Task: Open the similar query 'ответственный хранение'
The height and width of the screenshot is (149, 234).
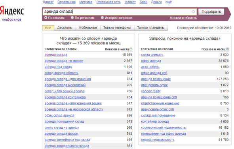Action: [160, 103]
